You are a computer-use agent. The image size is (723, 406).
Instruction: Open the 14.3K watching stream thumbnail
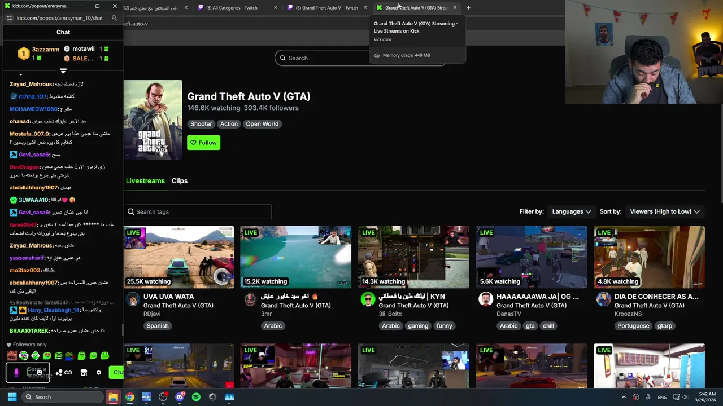(x=413, y=257)
